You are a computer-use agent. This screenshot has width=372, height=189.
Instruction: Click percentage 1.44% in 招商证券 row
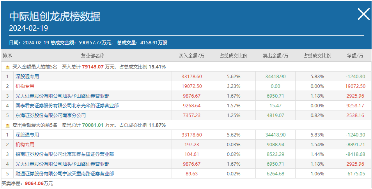click(317, 154)
